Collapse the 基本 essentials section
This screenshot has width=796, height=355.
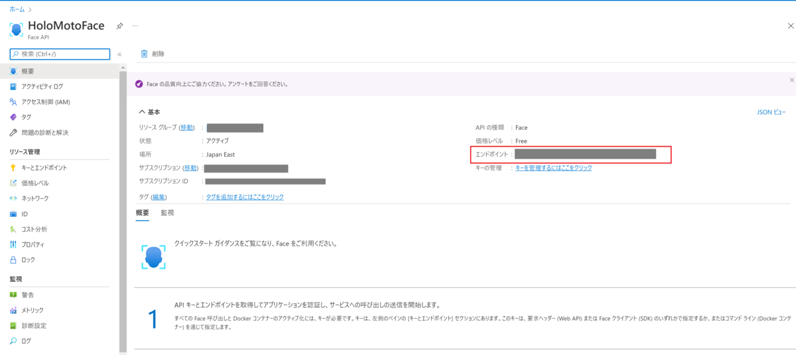click(149, 112)
